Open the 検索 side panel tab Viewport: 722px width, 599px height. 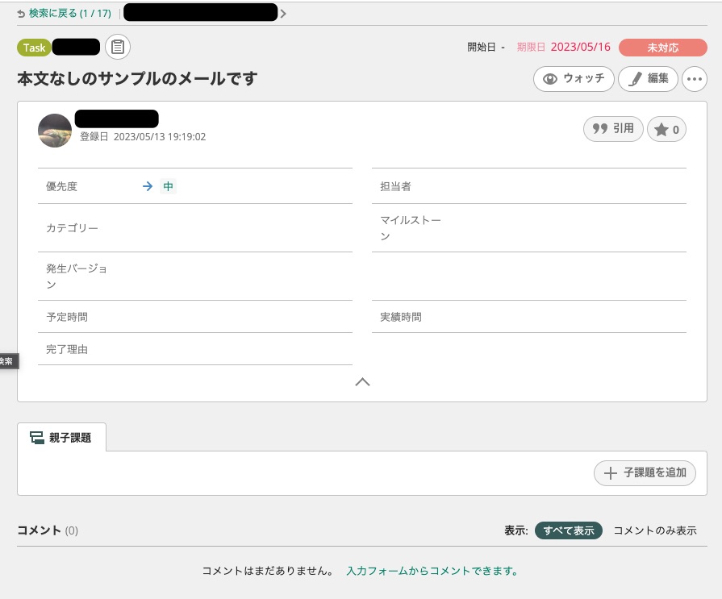coord(6,361)
